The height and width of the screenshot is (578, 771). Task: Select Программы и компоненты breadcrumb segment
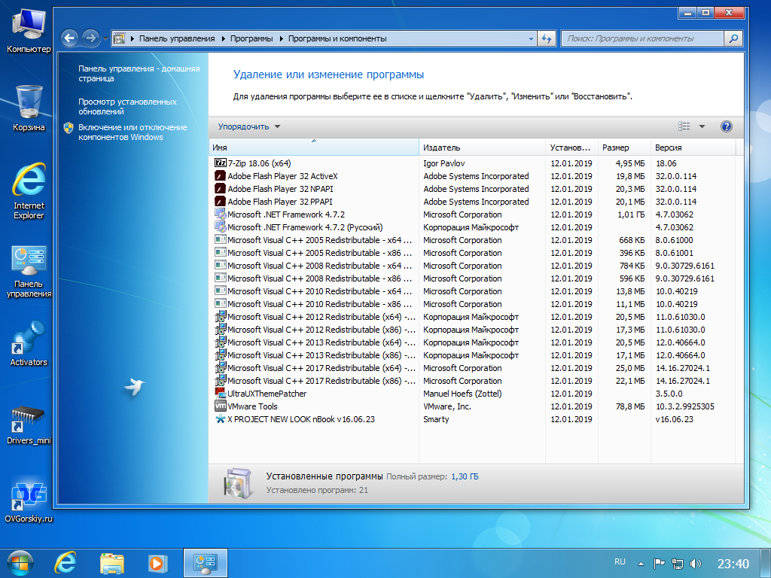[337, 38]
